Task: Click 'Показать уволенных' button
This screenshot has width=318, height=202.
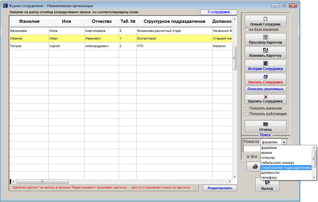Action: point(265,89)
